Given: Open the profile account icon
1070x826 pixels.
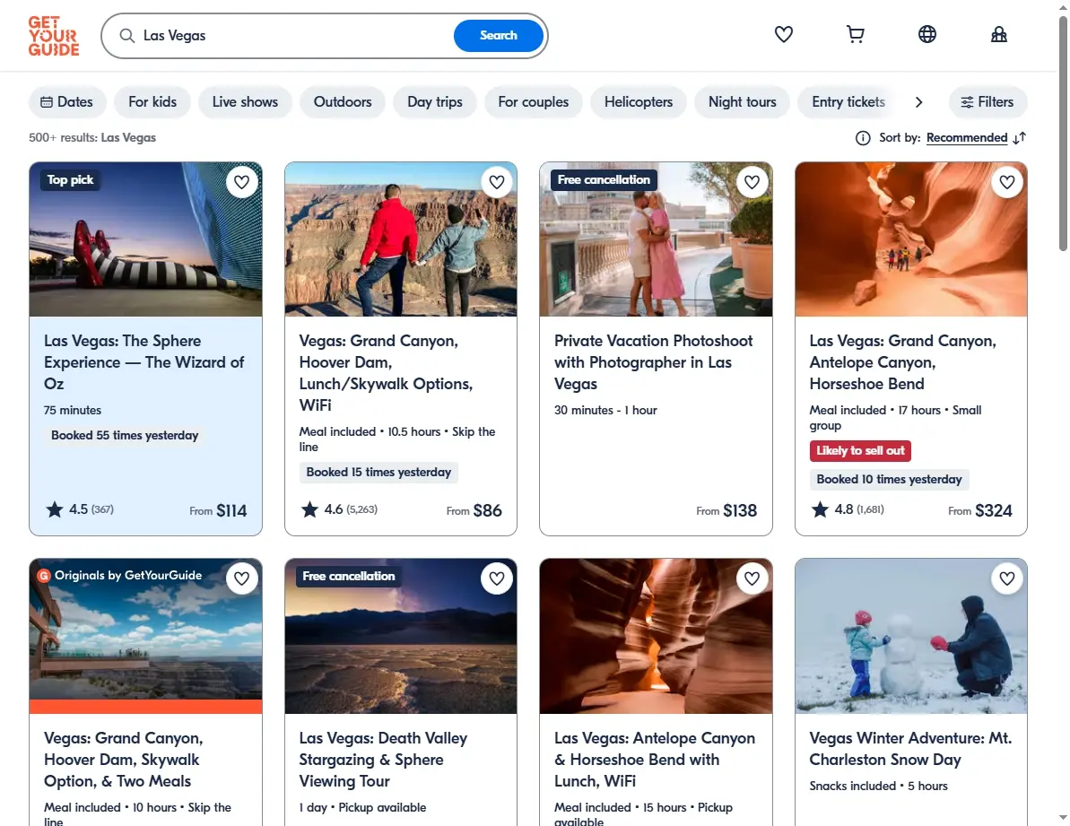Looking at the screenshot, I should pyautogui.click(x=998, y=34).
